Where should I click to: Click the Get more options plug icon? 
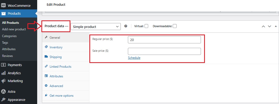coord(46,95)
